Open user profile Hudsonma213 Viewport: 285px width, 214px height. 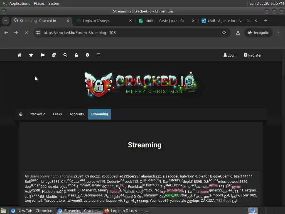(54, 192)
